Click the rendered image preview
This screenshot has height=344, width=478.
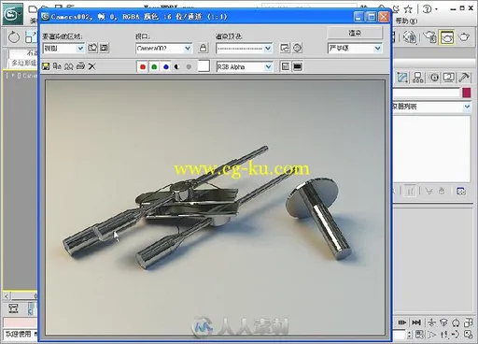point(215,208)
